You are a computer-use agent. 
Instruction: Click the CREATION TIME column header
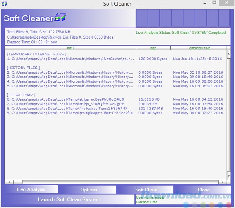coord(199,48)
